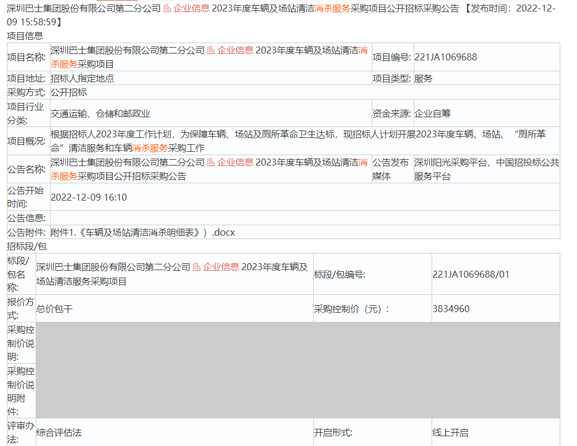Select the lot number 221JA1069688/01
The width and height of the screenshot is (577, 446).
pyautogui.click(x=471, y=274)
